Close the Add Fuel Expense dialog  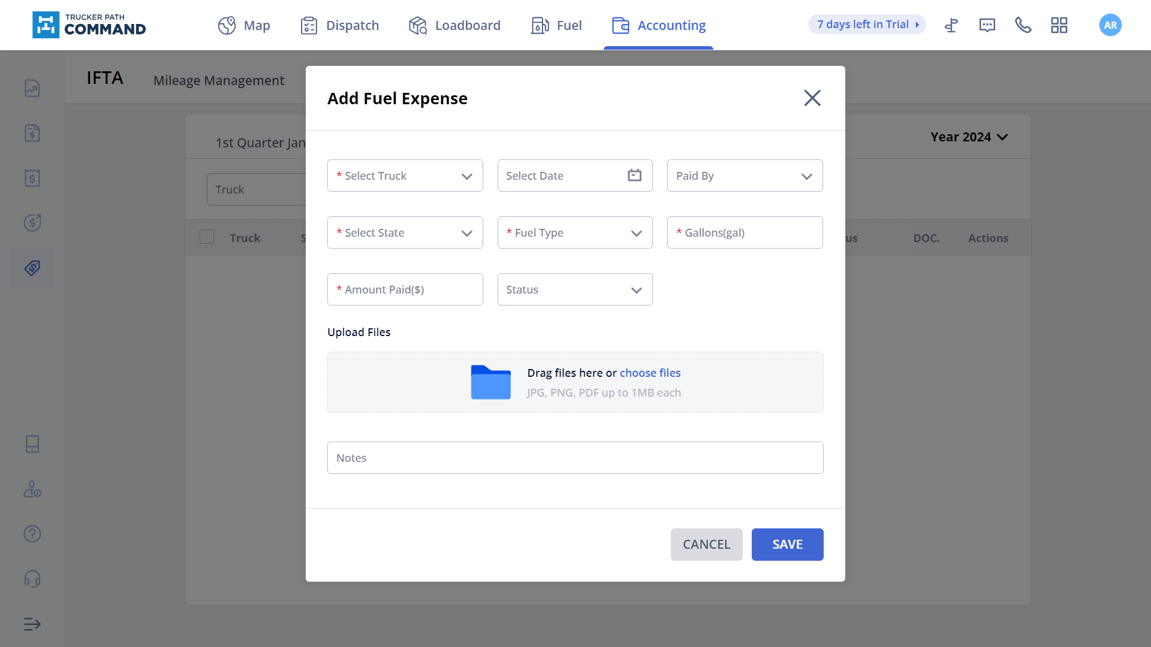pos(812,98)
